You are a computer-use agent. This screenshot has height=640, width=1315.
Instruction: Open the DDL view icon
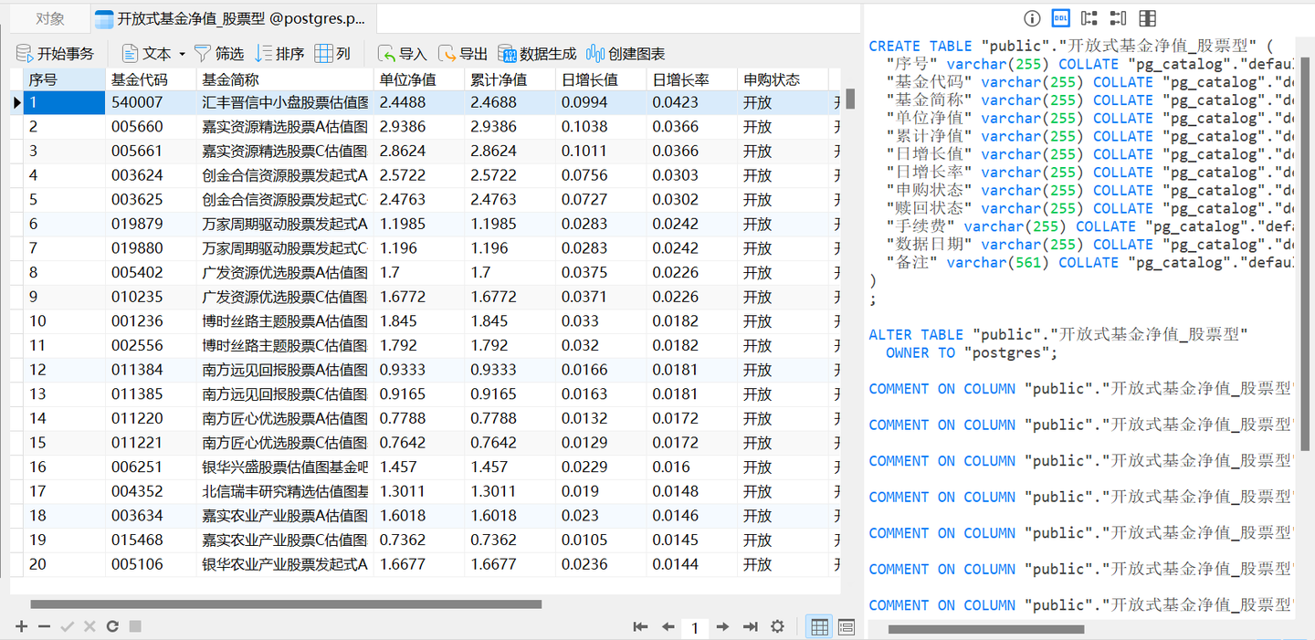coord(1060,18)
